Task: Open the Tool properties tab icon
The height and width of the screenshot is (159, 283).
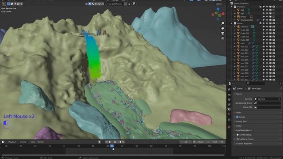Action: pyautogui.click(x=229, y=89)
